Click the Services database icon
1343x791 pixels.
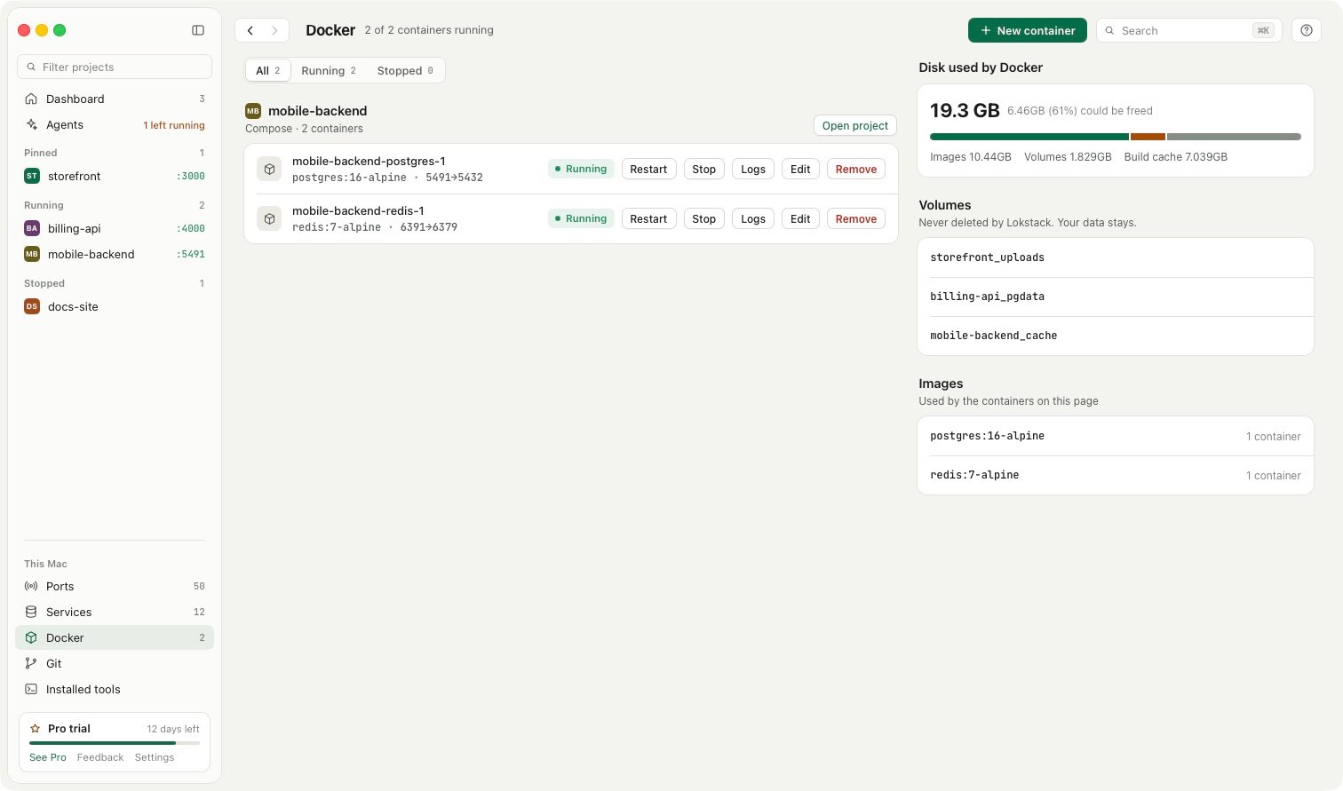[x=31, y=612]
